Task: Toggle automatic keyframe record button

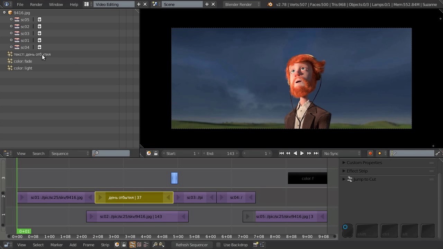Action: point(370,154)
